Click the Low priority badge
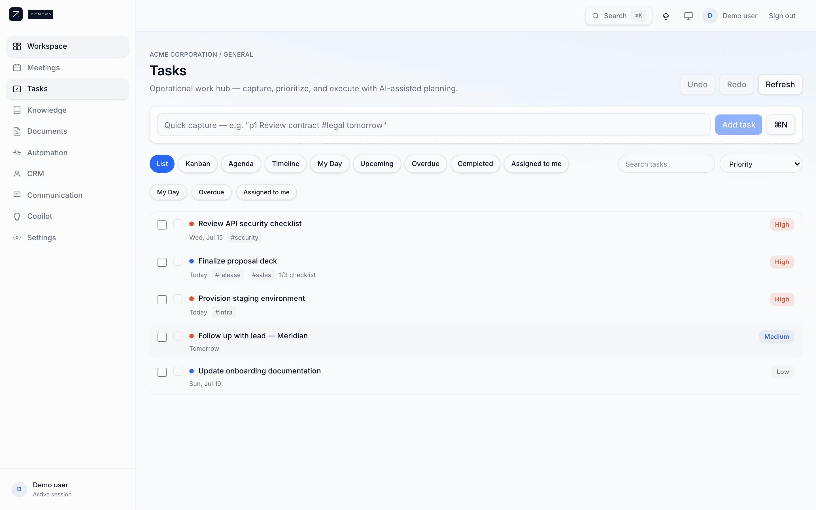This screenshot has height=510, width=816. click(783, 372)
